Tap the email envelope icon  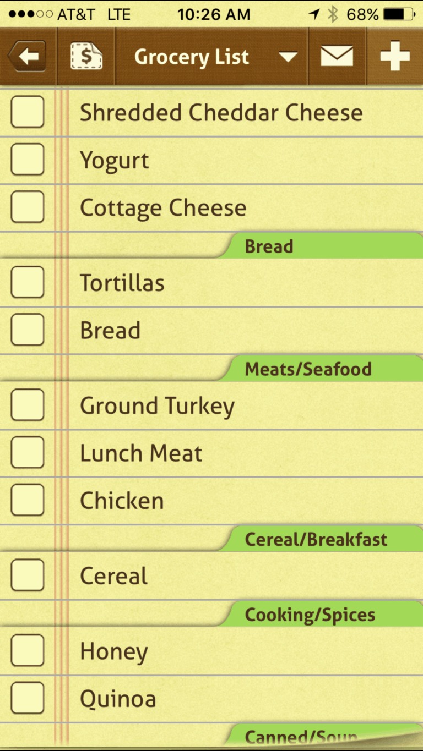pos(337,57)
